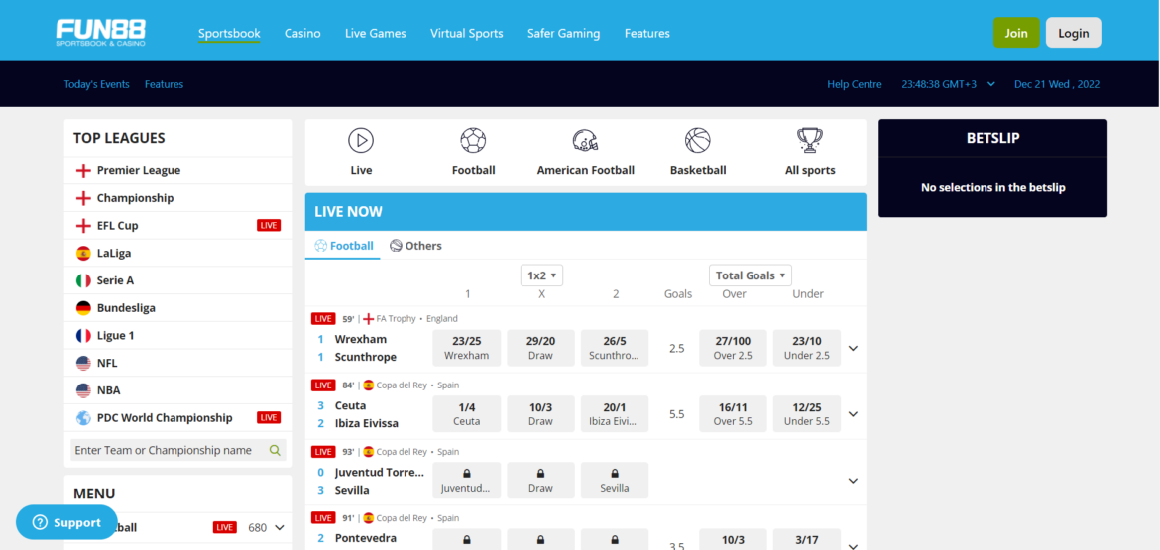Select the American Football helmet icon

point(585,140)
